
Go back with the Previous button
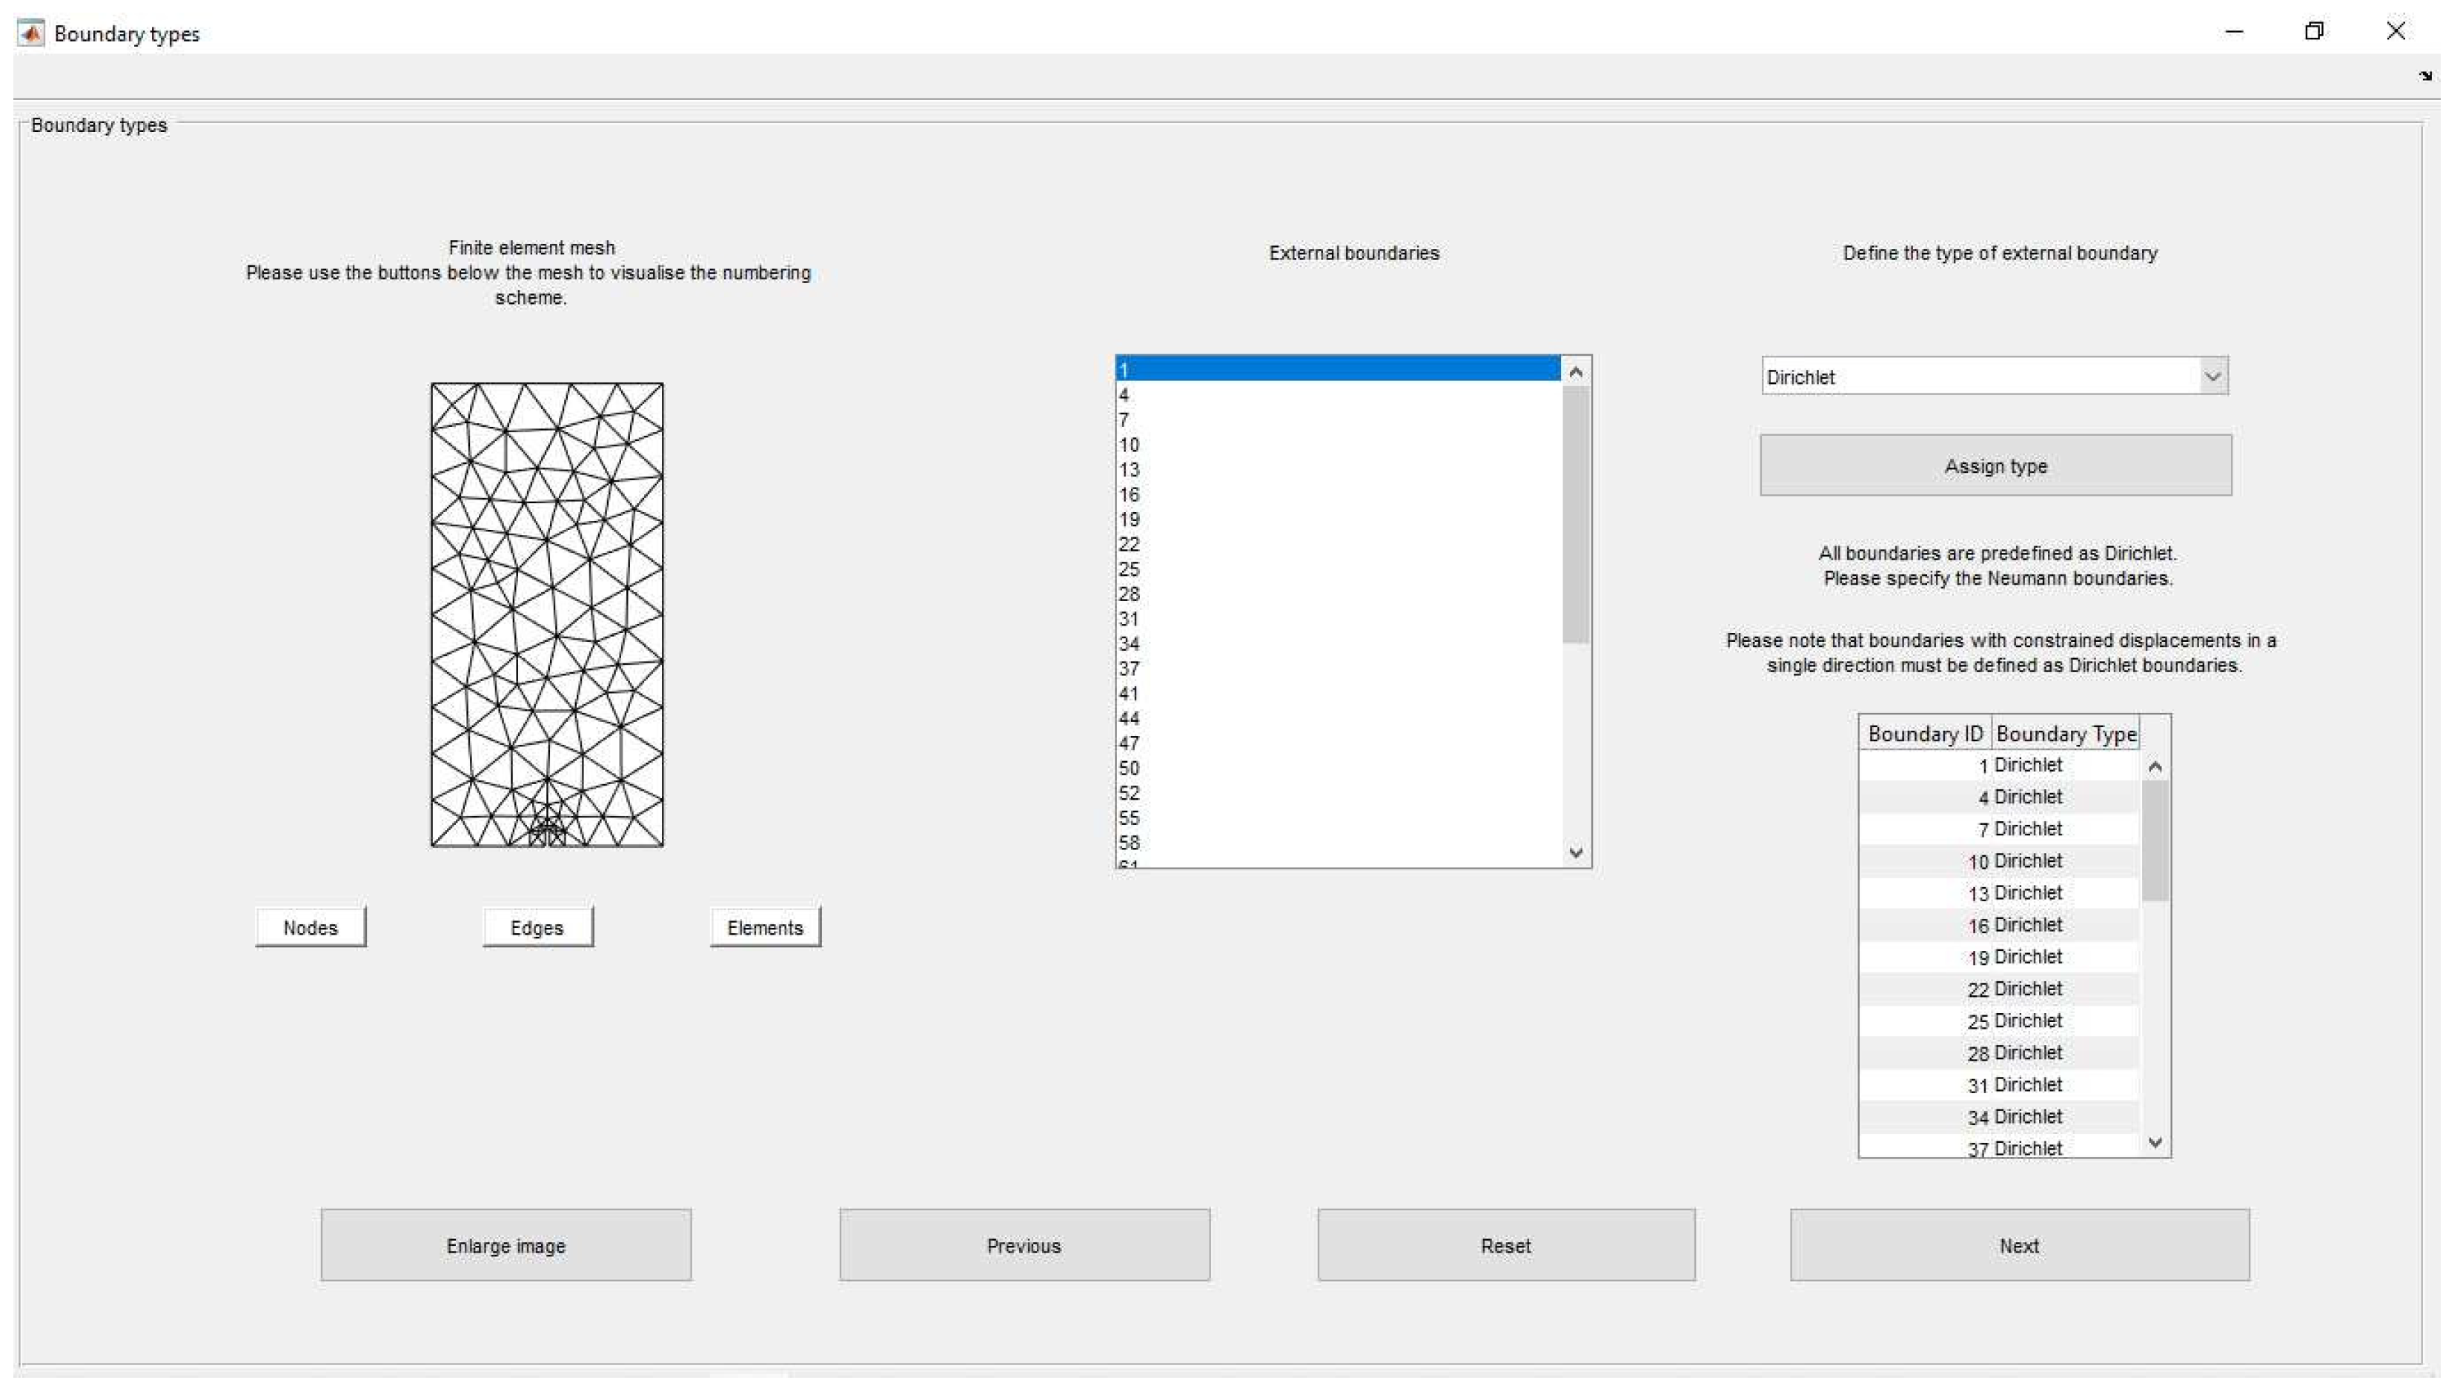(x=1024, y=1246)
